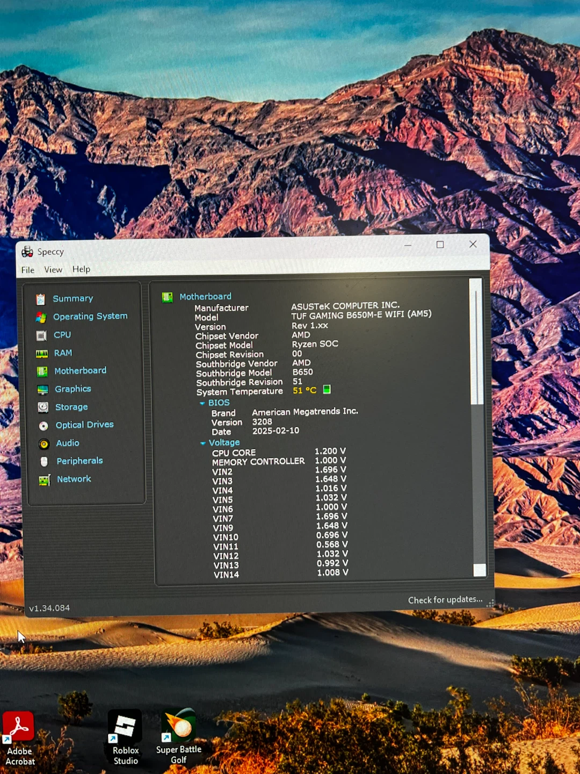This screenshot has height=774, width=580.
Task: Collapse the BIOS section arrow
Action: click(202, 403)
